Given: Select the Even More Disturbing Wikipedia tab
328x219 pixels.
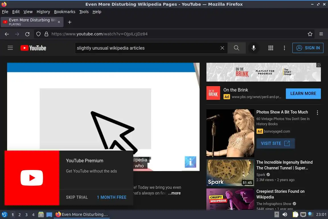Looking at the screenshot, I should (x=32, y=22).
